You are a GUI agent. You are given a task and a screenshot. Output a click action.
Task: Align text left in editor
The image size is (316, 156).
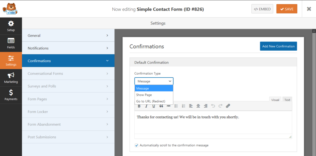191,106
